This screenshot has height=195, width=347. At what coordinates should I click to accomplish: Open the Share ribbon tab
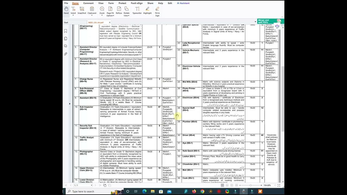point(150,3)
